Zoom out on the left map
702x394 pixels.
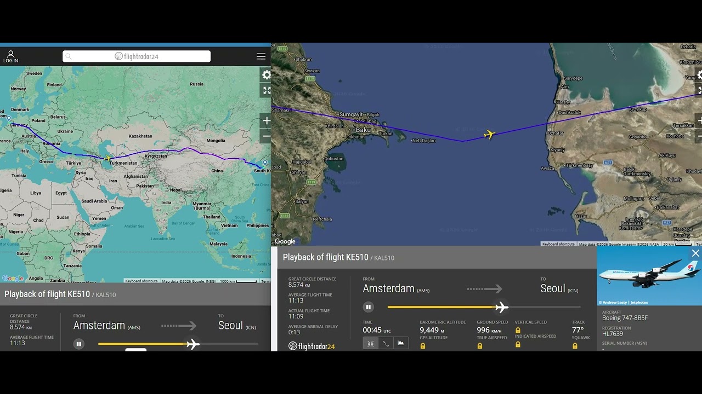[x=267, y=136]
